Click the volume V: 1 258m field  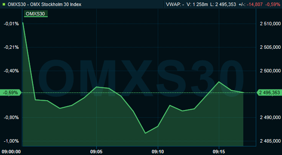(x=197, y=4)
